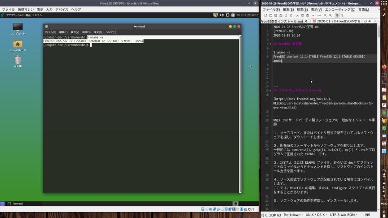The image size is (388, 218).
Task: Open VirtualBox ヘルプ menu
Action: (x=76, y=9)
